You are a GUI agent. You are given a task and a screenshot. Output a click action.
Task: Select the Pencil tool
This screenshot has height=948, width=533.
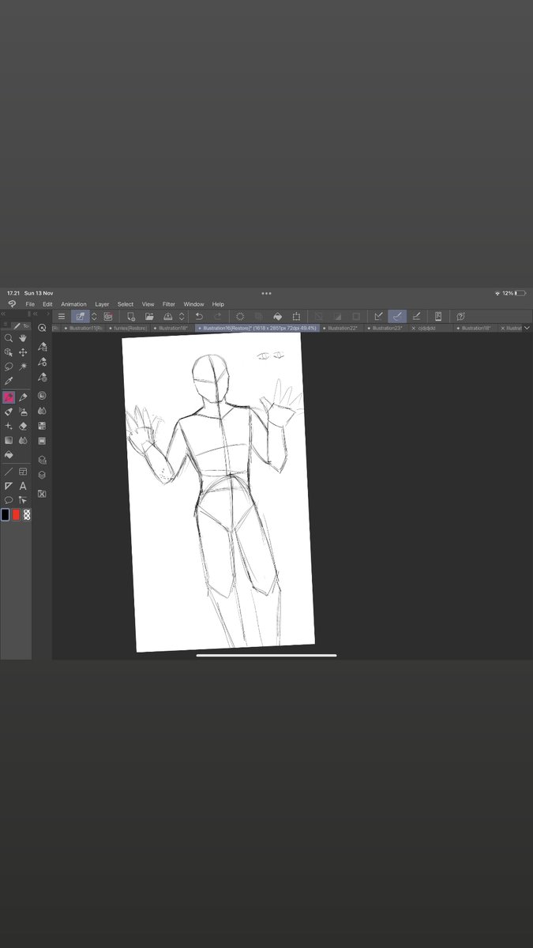[x=23, y=397]
